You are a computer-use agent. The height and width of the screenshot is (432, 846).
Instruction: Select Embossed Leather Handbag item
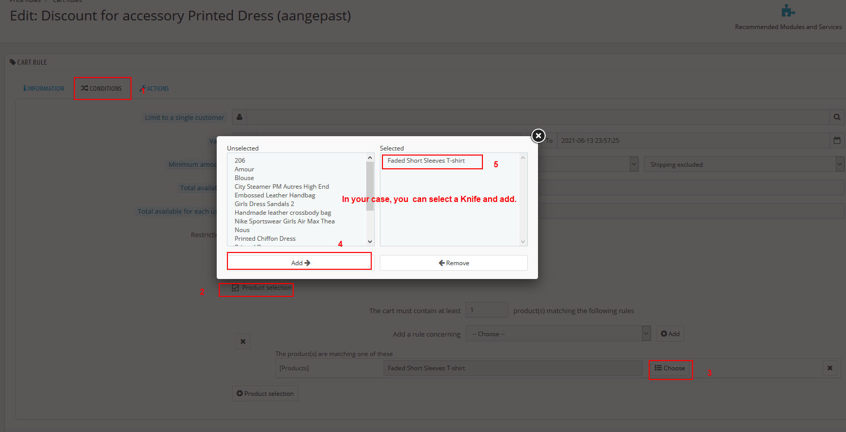point(275,195)
